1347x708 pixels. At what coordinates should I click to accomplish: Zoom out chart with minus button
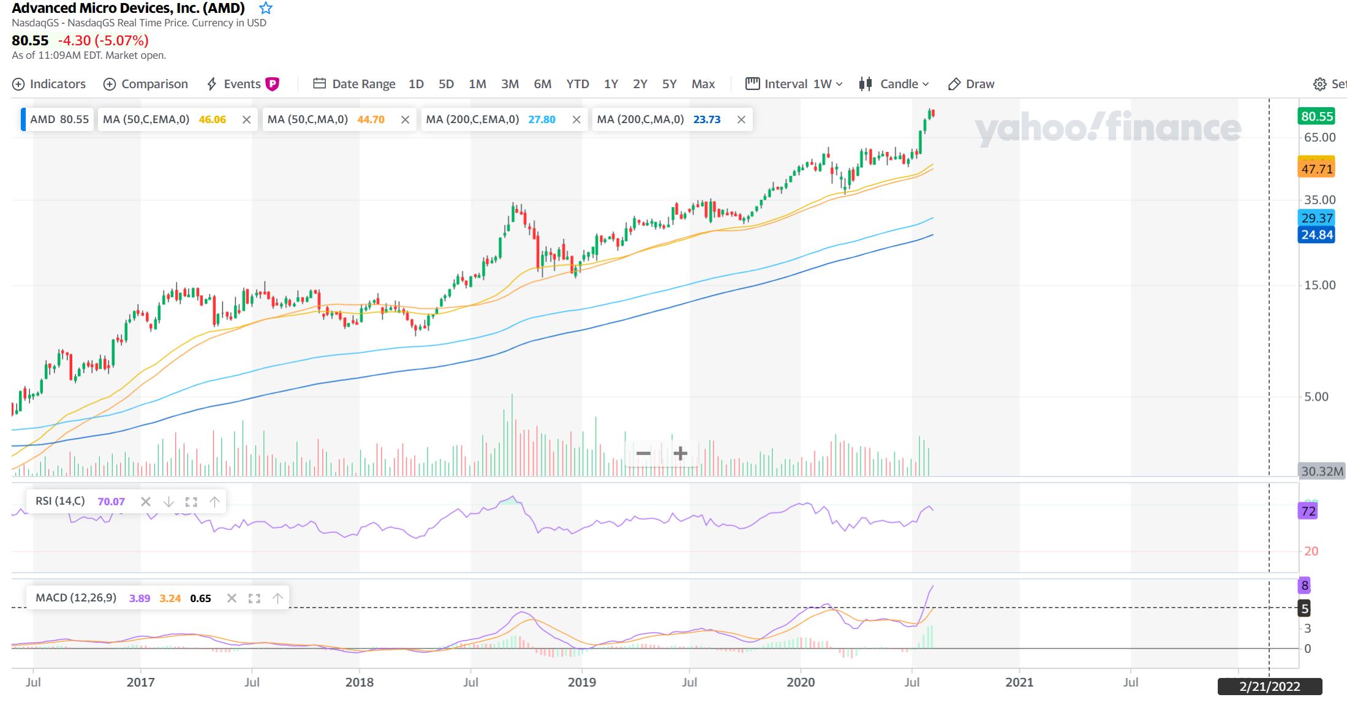point(643,453)
